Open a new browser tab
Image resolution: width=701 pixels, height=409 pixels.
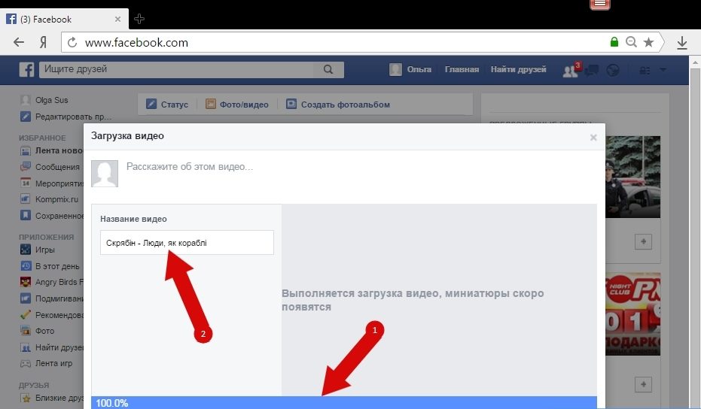139,20
